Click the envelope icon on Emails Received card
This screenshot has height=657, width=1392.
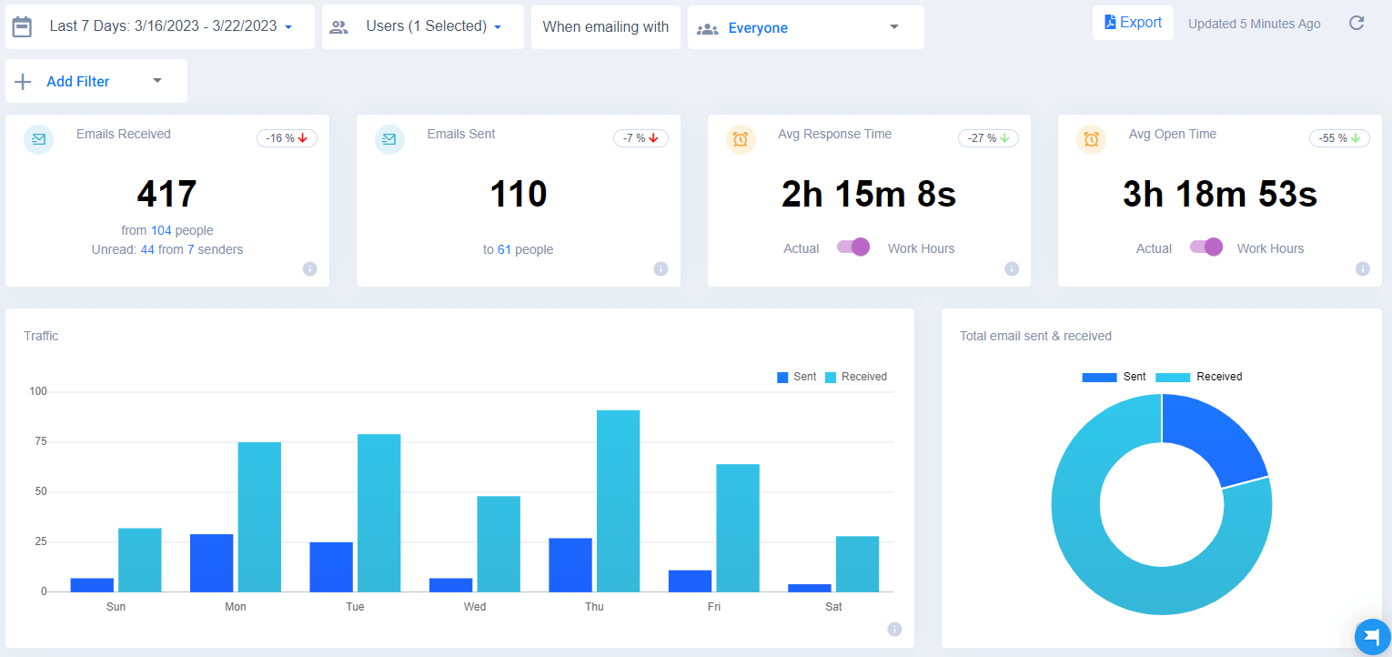(x=37, y=140)
